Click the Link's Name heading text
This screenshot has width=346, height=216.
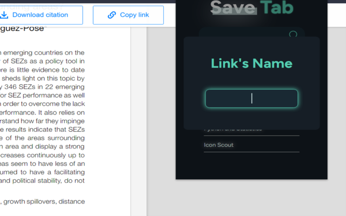[251, 64]
